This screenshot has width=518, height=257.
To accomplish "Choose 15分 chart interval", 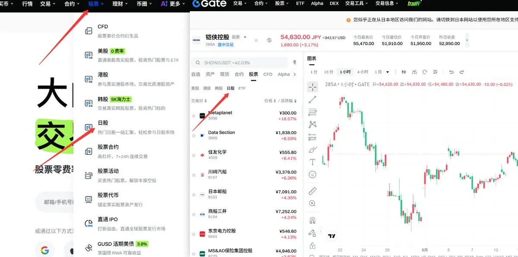I will pos(328,72).
